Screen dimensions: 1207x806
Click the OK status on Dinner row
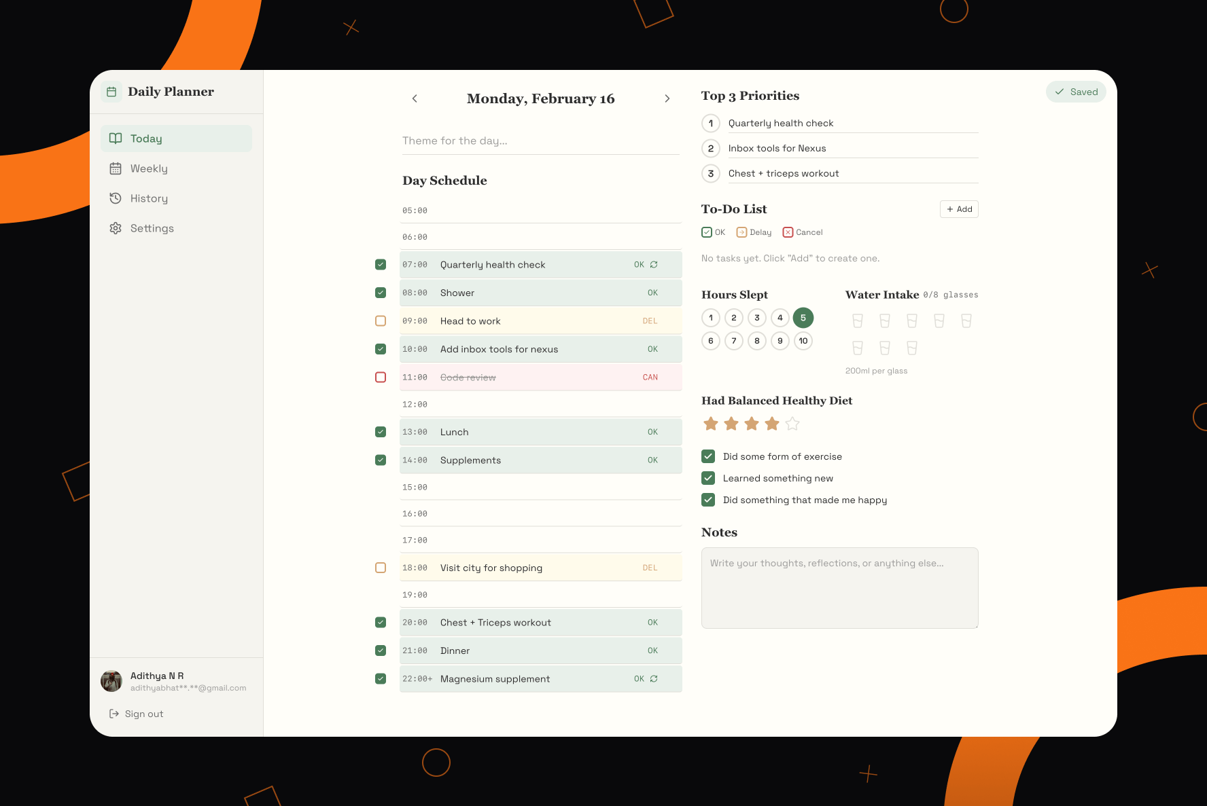(x=652, y=651)
